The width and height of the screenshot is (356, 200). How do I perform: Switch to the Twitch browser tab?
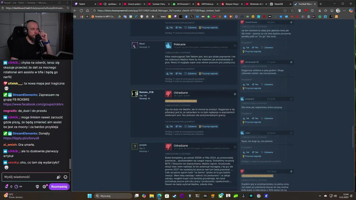pos(85,4)
